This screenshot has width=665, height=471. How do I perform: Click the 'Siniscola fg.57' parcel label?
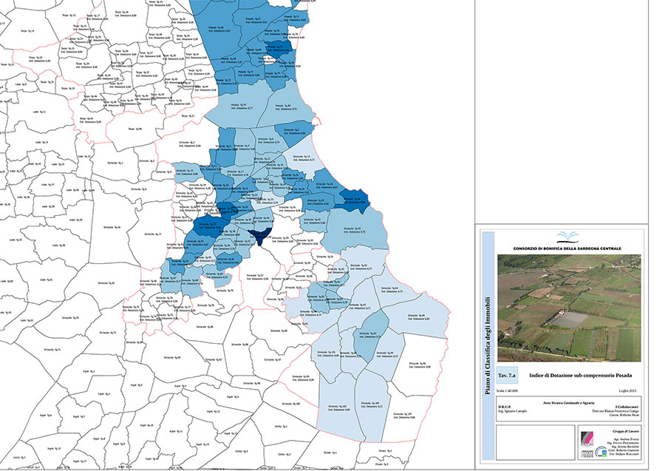[x=257, y=275]
